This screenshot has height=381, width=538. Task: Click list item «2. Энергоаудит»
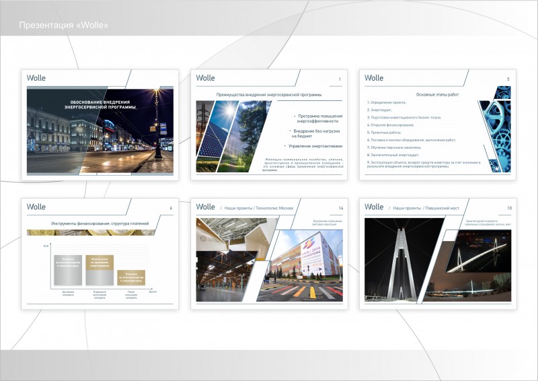click(379, 110)
